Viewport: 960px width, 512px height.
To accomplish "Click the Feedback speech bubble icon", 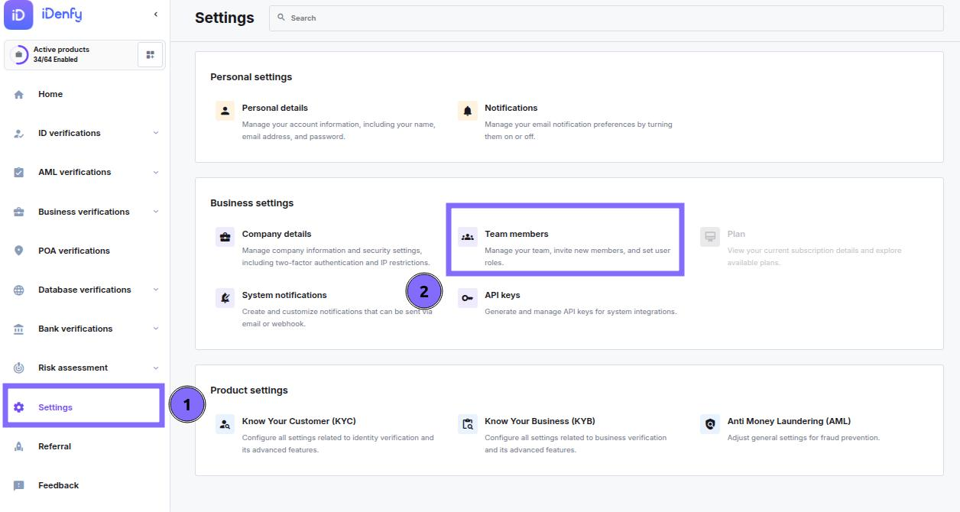I will click(19, 486).
